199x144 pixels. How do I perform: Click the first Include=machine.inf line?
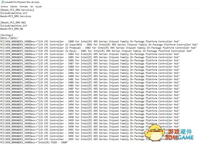14,13
